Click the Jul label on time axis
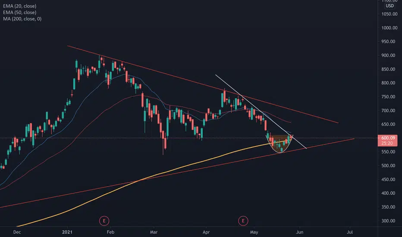The height and width of the screenshot is (237, 402). coord(350,232)
